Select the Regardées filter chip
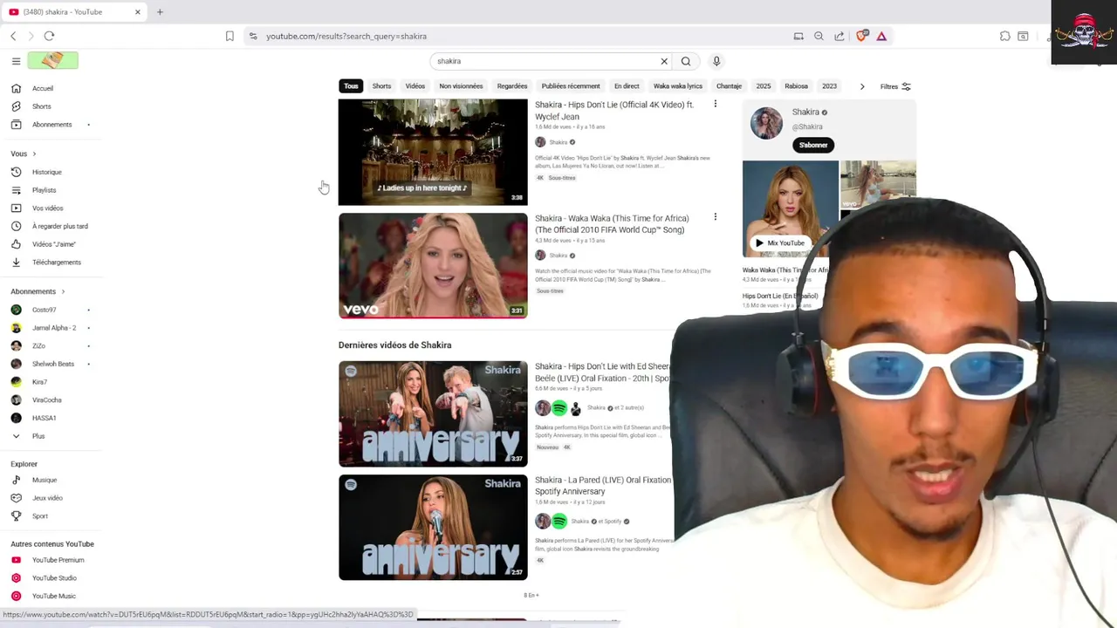Screen dimensions: 1117x628 pyautogui.click(x=512, y=86)
